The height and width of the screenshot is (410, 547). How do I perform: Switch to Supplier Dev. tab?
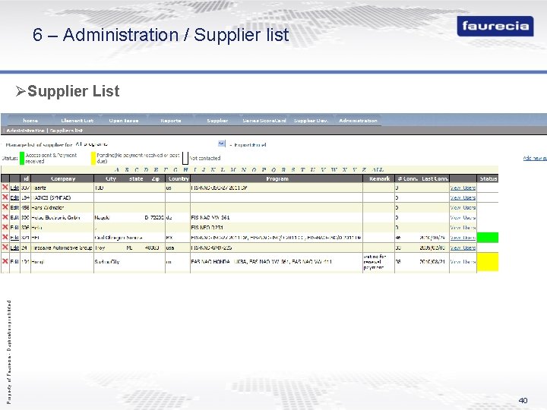click(311, 120)
